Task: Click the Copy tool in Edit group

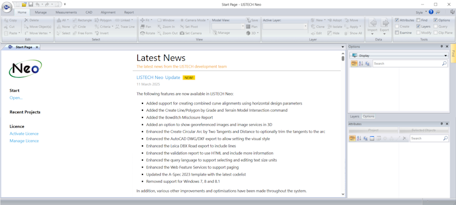Action: click(11, 20)
